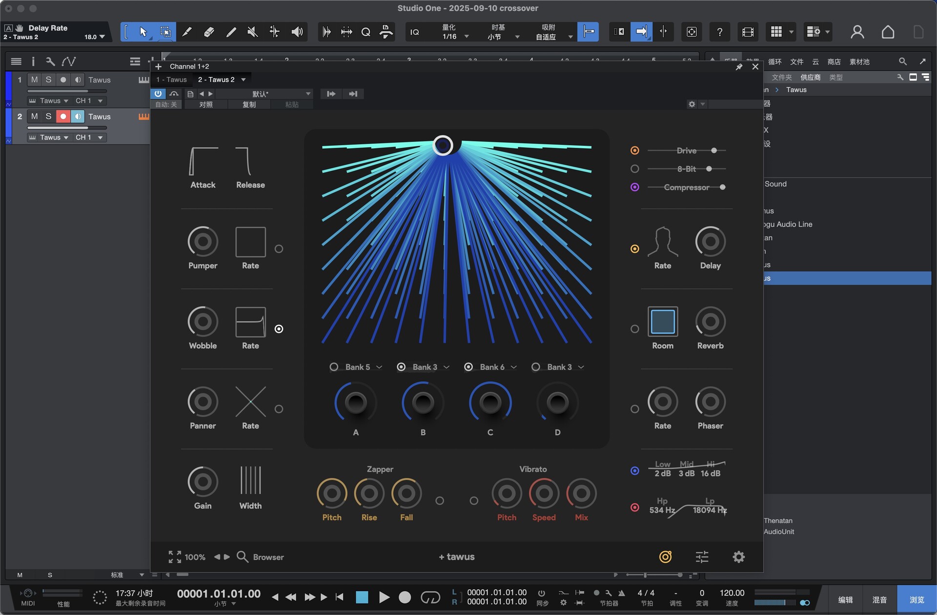
Task: Go to Start page home icon
Action: pyautogui.click(x=888, y=32)
